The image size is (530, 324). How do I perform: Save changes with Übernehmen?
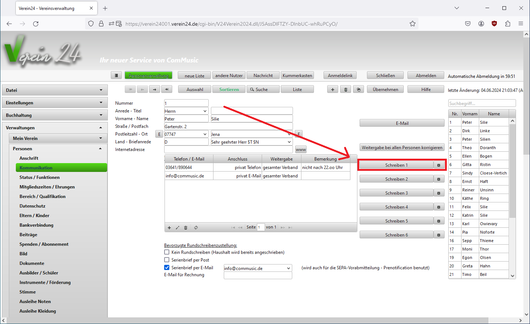(385, 89)
